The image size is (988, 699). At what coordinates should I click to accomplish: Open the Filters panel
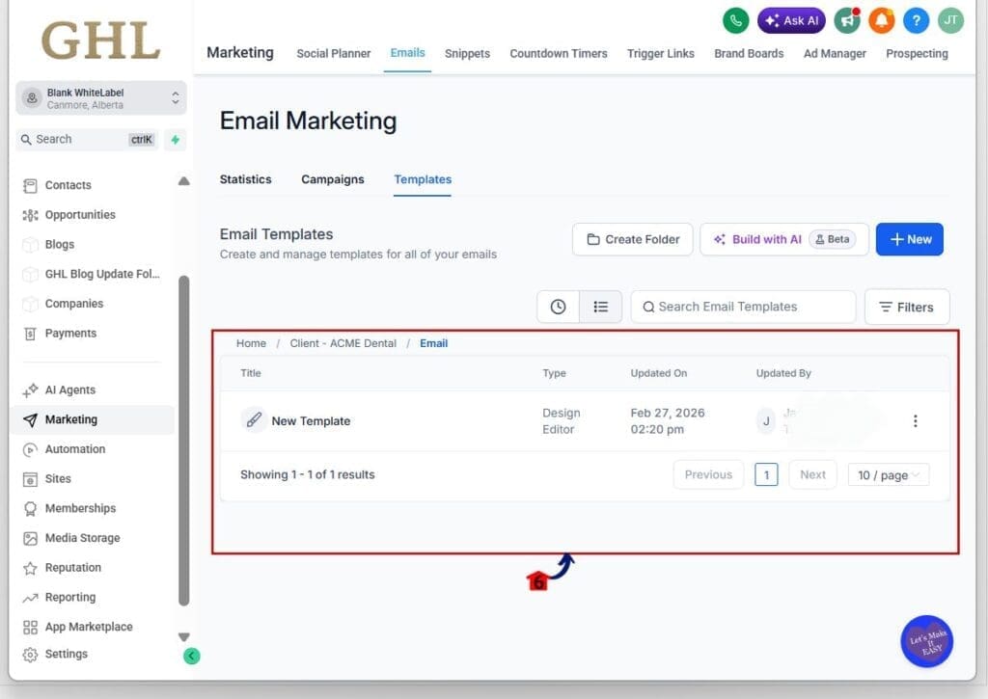point(906,307)
